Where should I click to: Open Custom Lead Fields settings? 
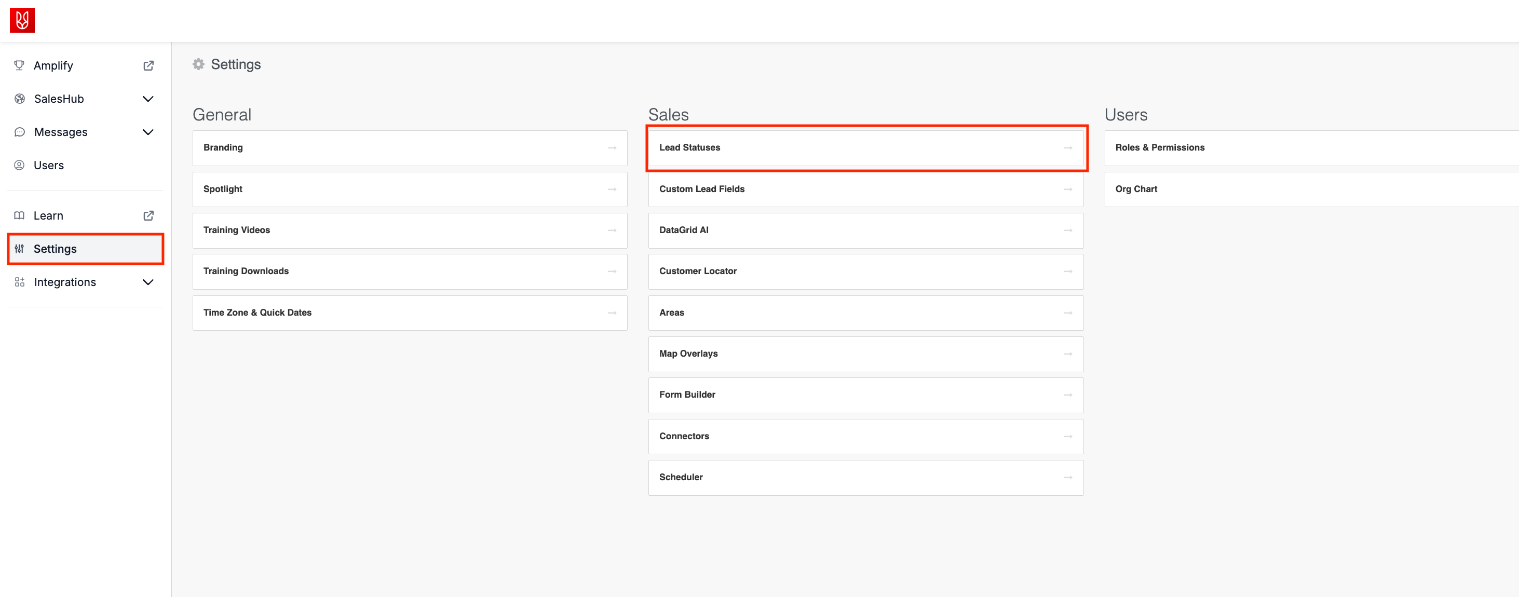865,189
